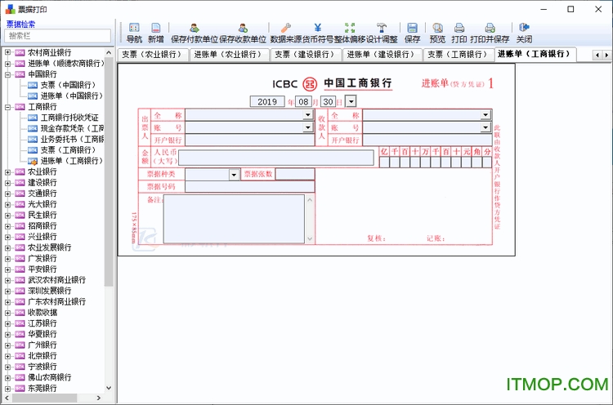Click the 备注 scrollbar down arrow

[x=310, y=238]
